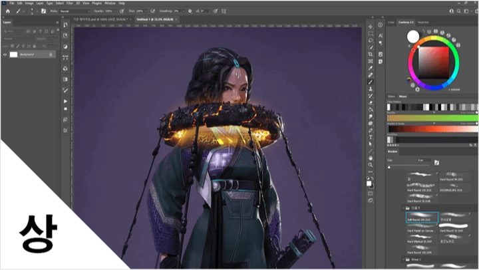479x270 pixels.
Task: Open the File menu
Action: 11,3
